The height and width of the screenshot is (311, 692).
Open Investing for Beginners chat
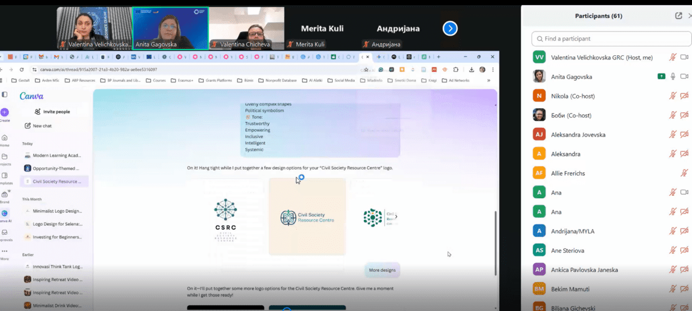53,237
